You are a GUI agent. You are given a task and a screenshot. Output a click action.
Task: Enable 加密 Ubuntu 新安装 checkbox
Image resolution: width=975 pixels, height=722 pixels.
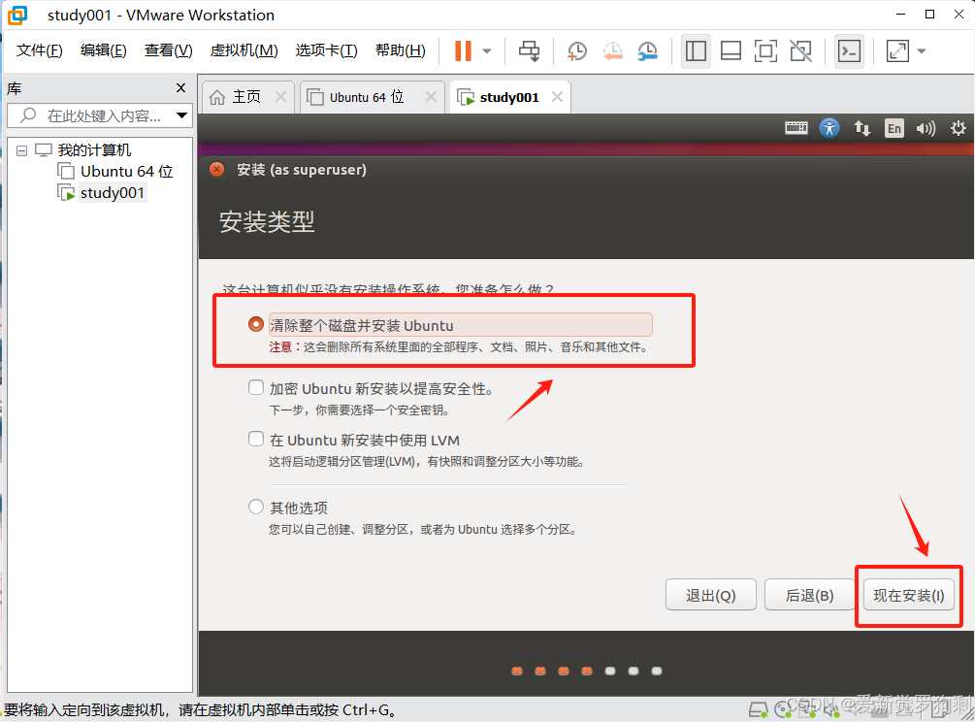pyautogui.click(x=255, y=387)
